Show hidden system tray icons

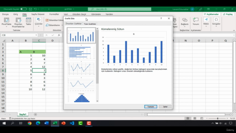click(212, 123)
